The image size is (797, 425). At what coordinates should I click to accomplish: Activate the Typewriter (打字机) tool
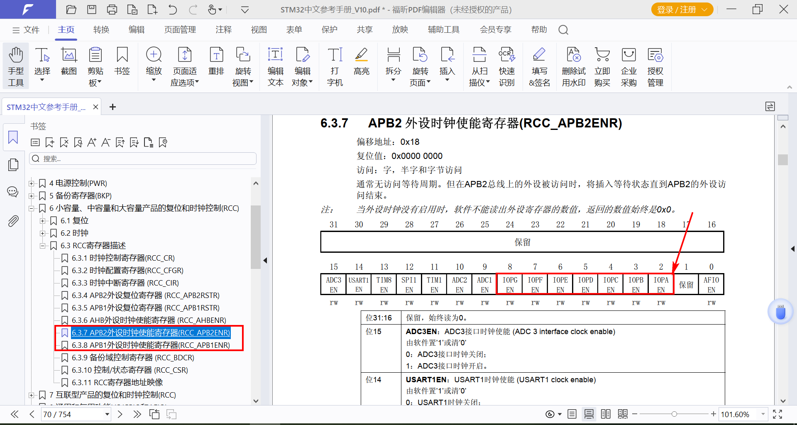point(335,66)
